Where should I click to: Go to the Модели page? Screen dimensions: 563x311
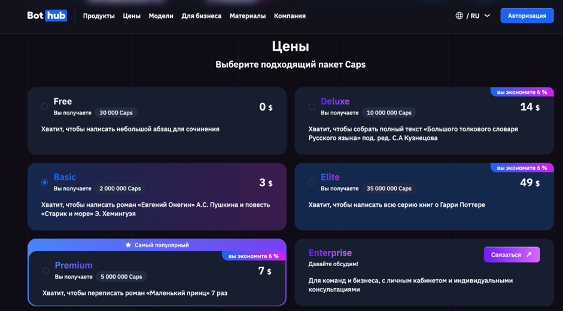pos(161,16)
